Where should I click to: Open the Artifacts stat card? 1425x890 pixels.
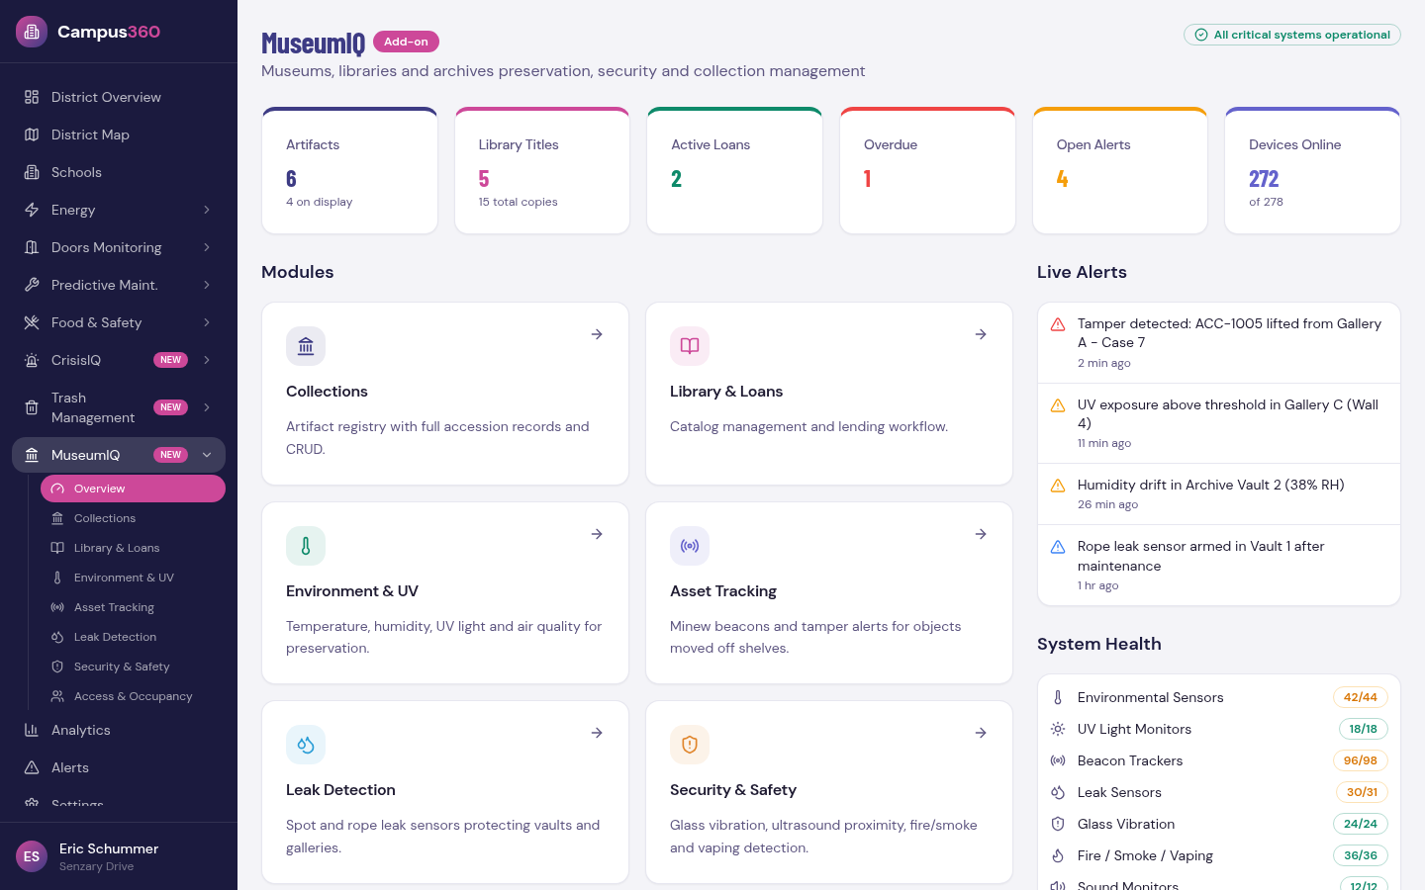349,170
